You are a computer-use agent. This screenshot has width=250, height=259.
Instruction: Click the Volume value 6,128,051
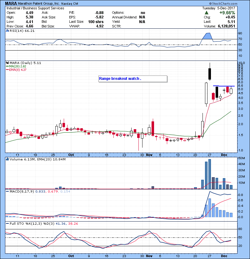pyautogui.click(x=226, y=26)
